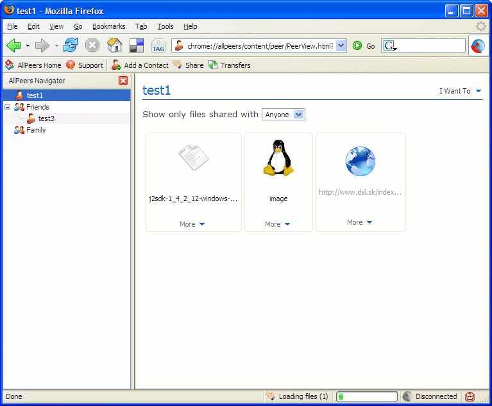492x406 pixels.
Task: Click the address bar URL text
Action: pos(260,46)
